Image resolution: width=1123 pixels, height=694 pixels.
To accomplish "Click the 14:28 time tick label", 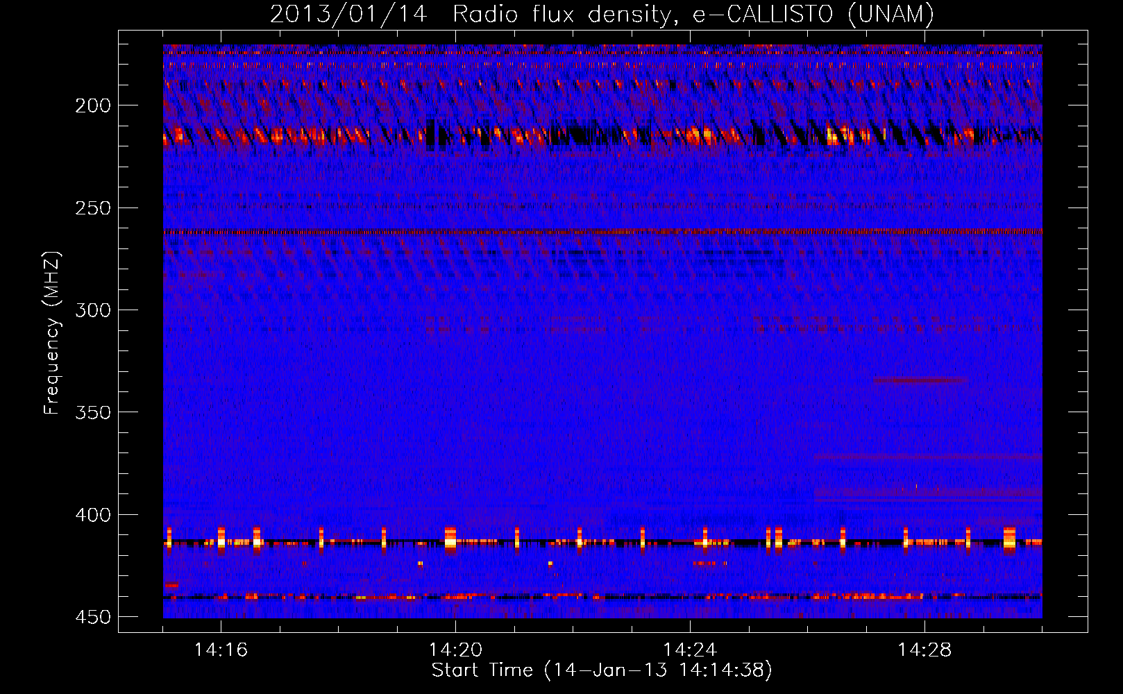I will 924,650.
